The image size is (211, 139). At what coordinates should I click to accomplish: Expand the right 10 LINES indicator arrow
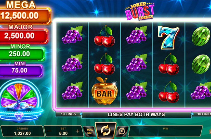click(192, 114)
